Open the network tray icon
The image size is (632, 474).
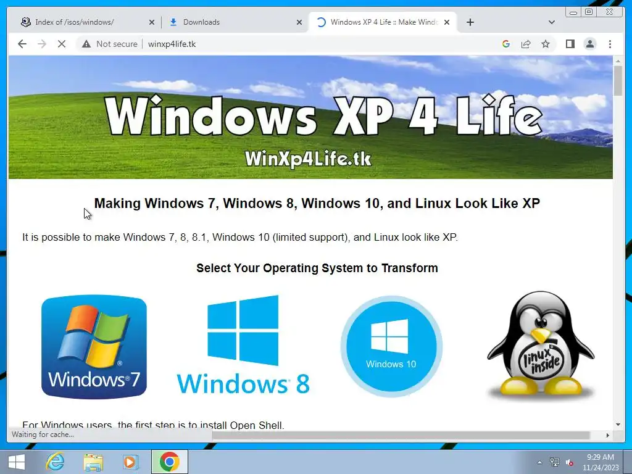point(555,462)
